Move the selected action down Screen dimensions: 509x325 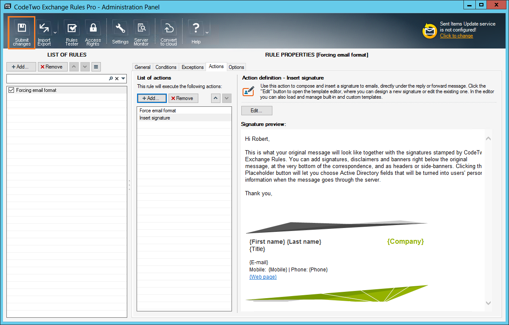tap(226, 98)
